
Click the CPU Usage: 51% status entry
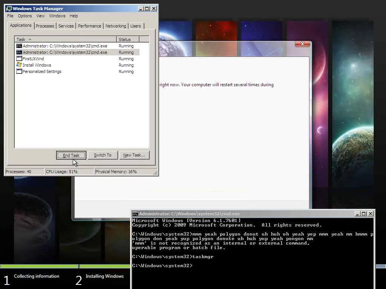(x=69, y=172)
